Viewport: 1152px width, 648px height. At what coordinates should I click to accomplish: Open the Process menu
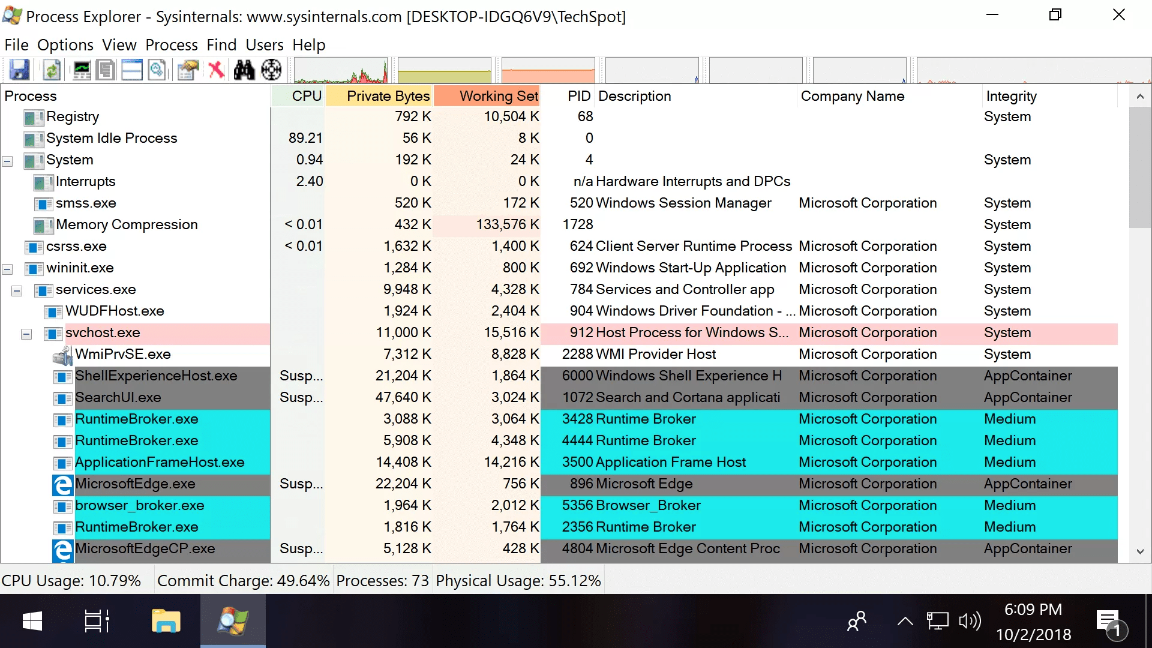(172, 45)
